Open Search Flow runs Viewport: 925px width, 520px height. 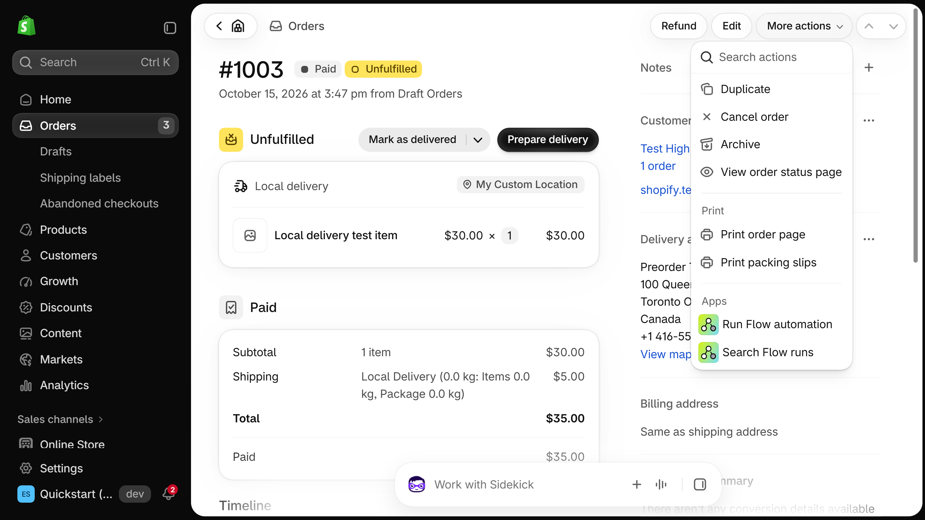(x=771, y=352)
